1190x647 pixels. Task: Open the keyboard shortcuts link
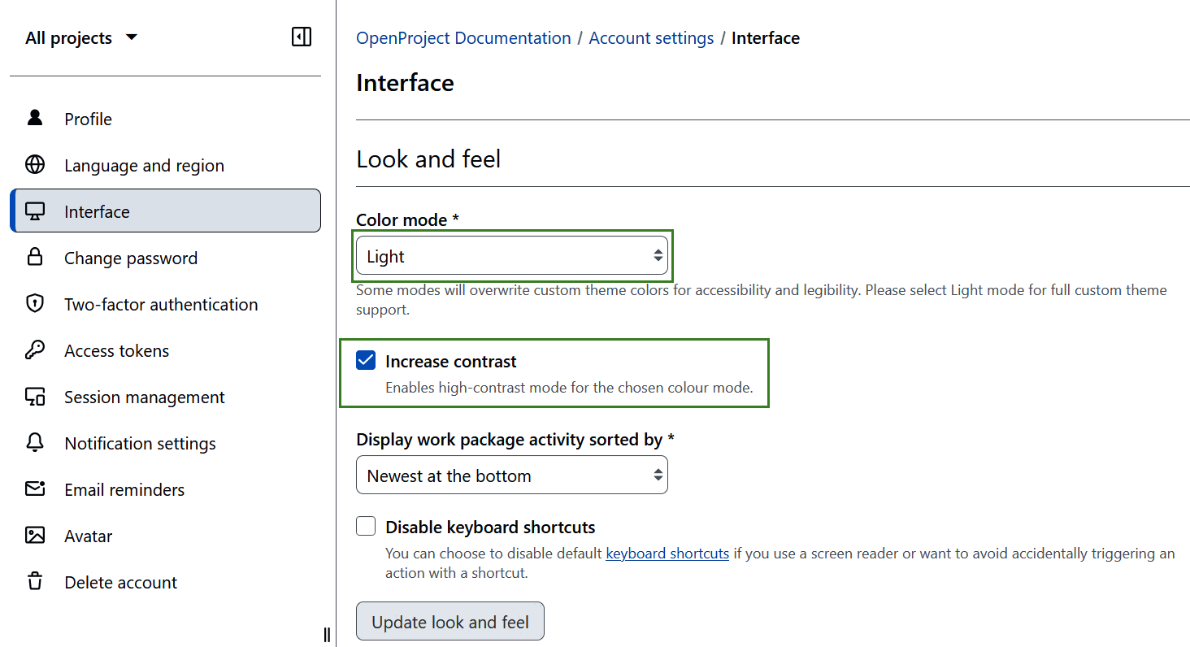[667, 553]
